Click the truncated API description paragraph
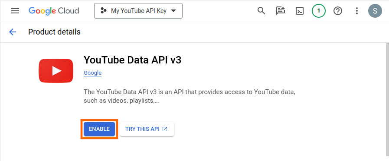Image resolution: width=389 pixels, height=161 pixels. tap(189, 96)
